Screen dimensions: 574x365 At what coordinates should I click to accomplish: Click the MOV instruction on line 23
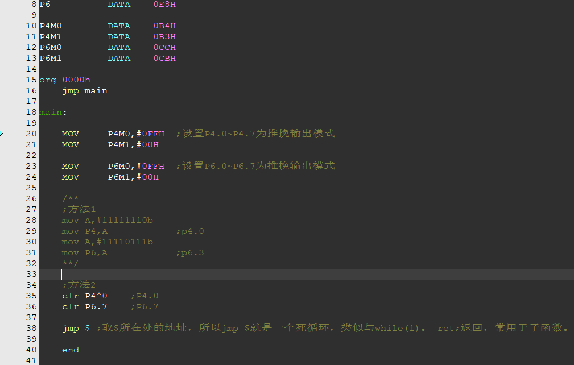[x=71, y=167]
